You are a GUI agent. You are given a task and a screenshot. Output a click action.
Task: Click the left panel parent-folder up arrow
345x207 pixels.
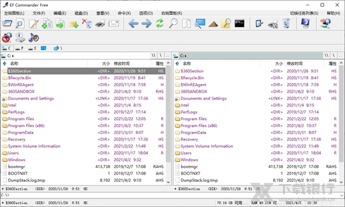click(5, 64)
